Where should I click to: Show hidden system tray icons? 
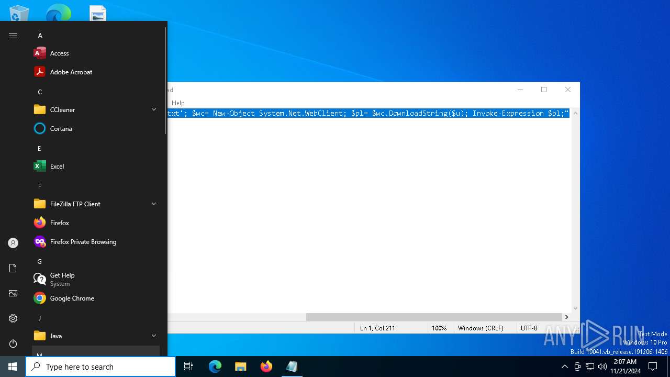[x=564, y=367]
